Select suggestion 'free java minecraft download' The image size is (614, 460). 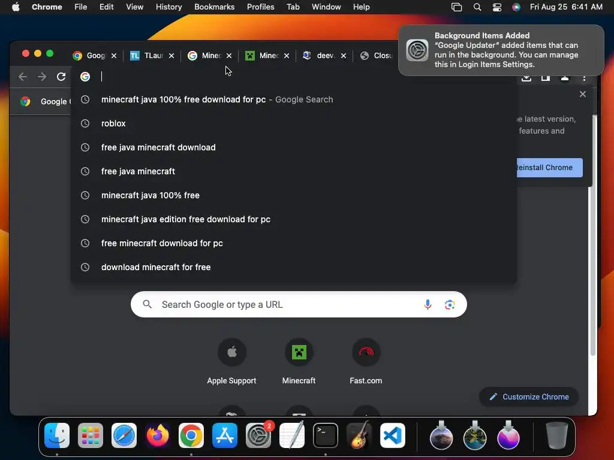294,147
